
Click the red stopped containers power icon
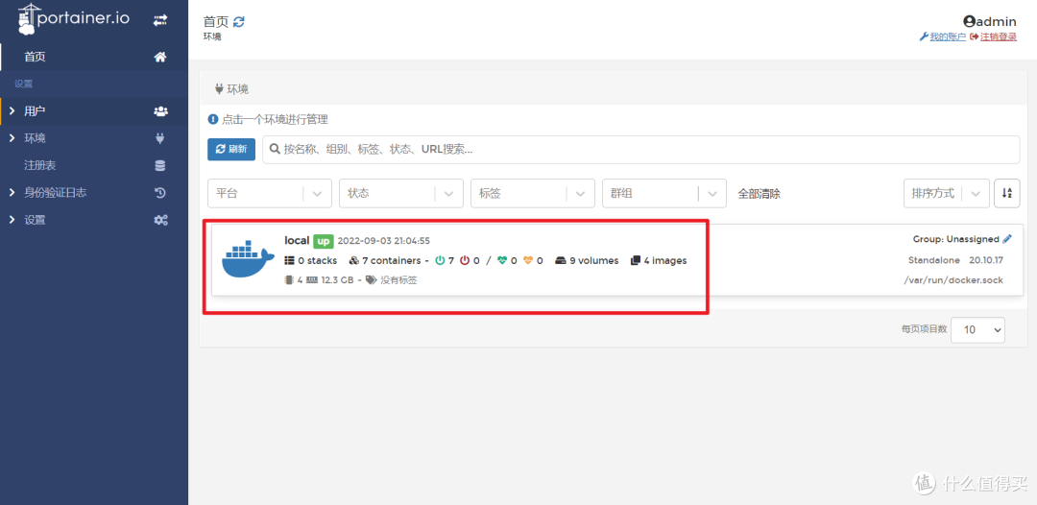(x=465, y=260)
